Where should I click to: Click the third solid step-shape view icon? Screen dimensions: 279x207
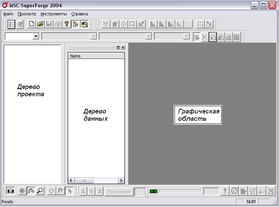[x=170, y=24]
